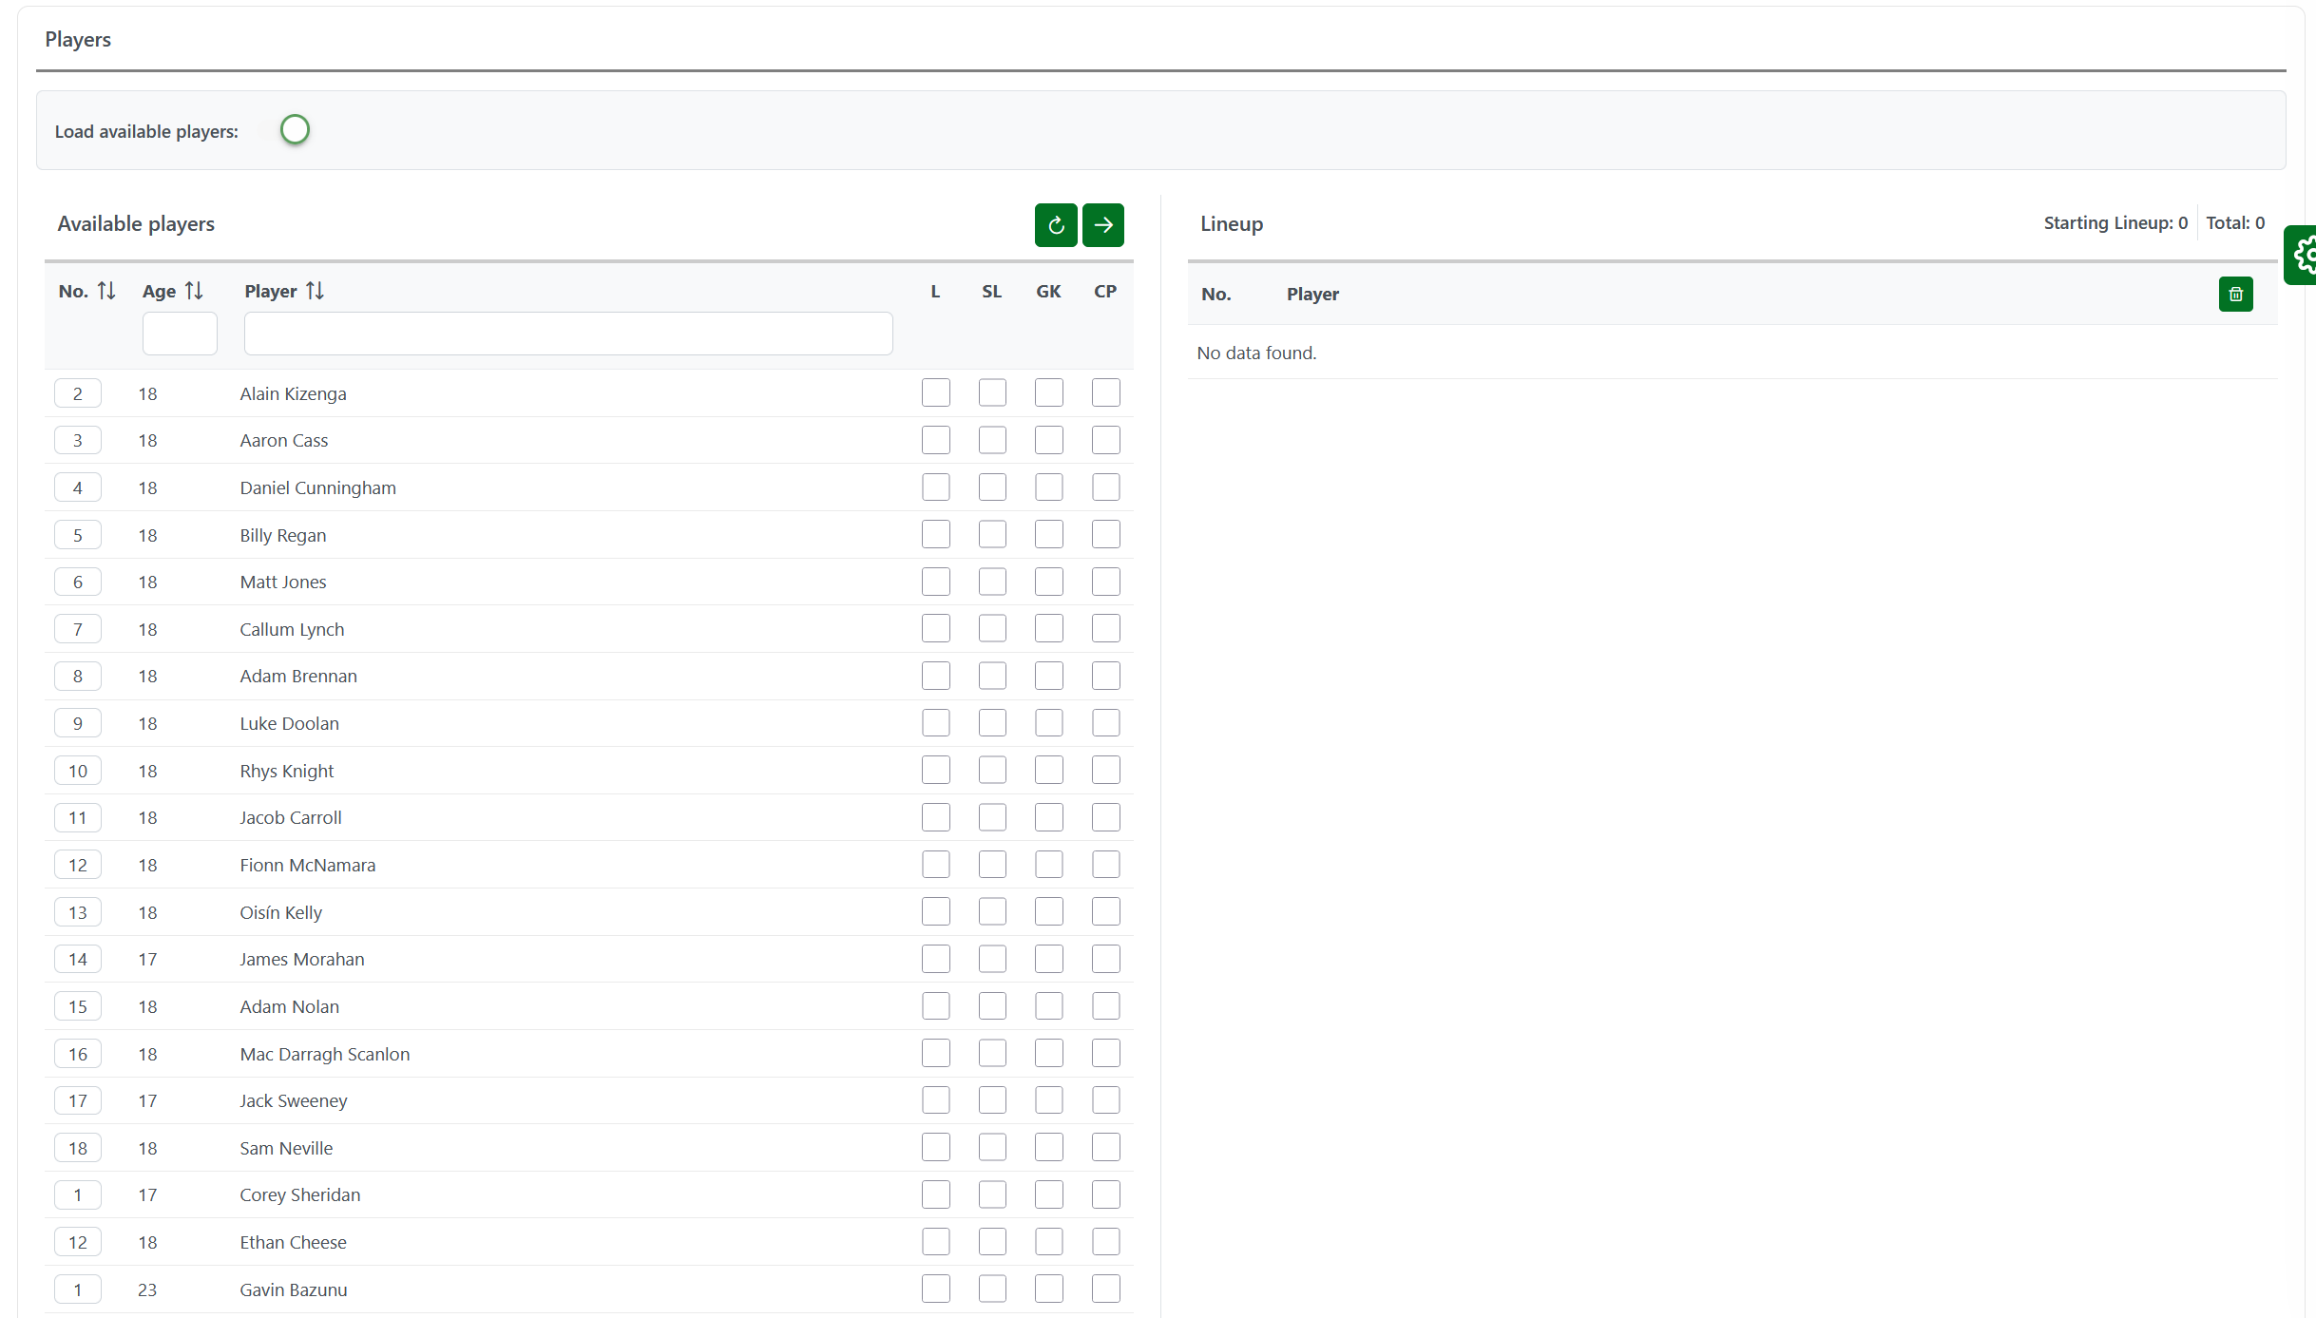Sort players by No. column arrows

tap(106, 291)
